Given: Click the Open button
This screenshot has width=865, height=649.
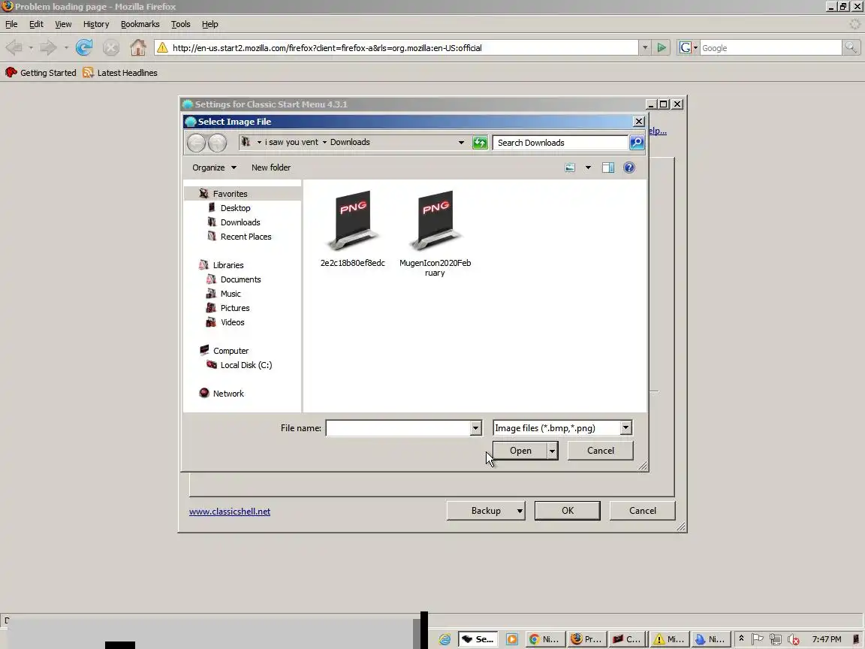Looking at the screenshot, I should [x=520, y=451].
